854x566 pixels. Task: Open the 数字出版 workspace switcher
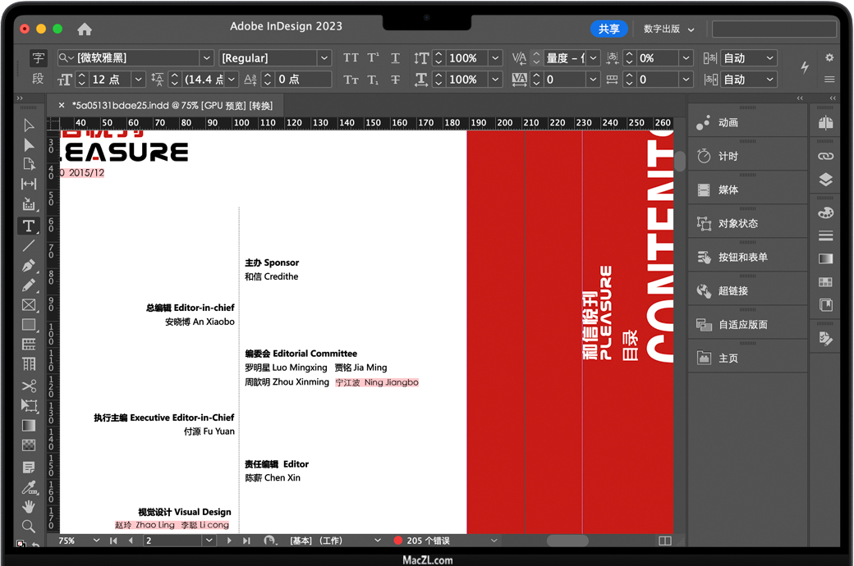(x=668, y=29)
